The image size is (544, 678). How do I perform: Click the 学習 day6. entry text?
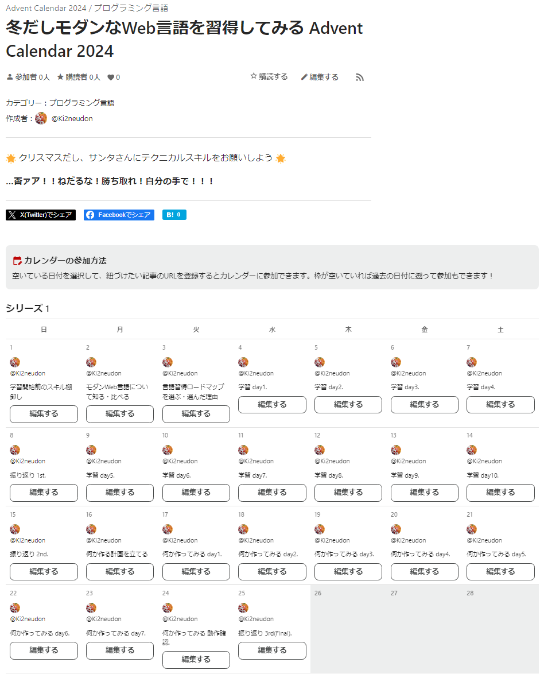177,475
